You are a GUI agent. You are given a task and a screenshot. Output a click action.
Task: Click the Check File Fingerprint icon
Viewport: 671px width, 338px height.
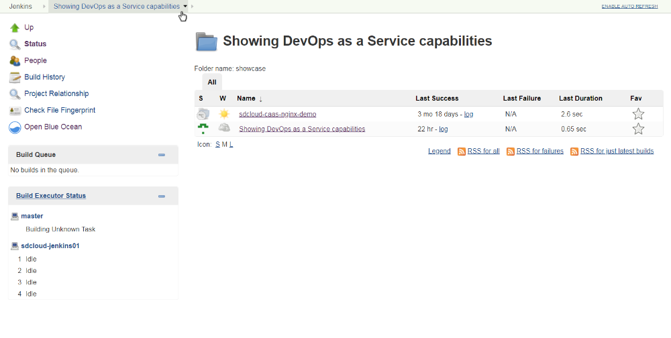click(15, 111)
